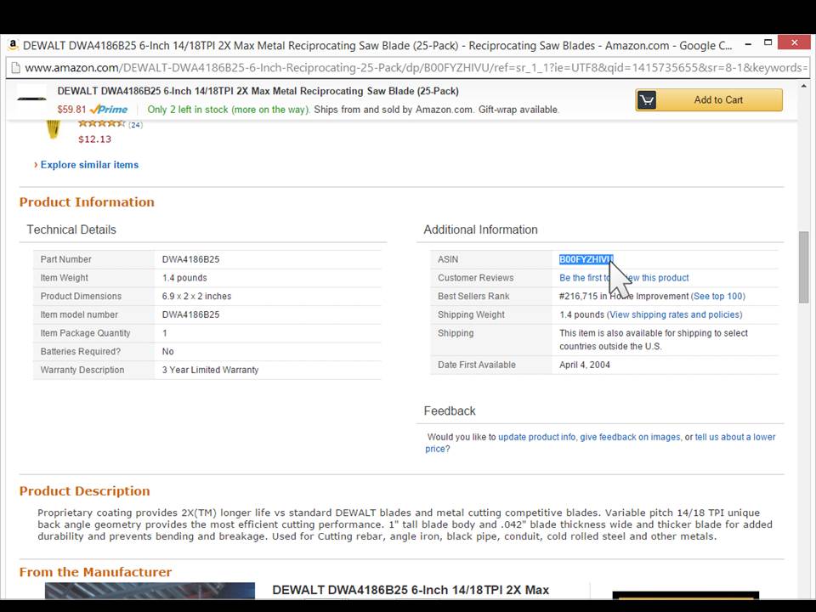Click the Warranty Description row label
816x612 pixels.
click(82, 370)
